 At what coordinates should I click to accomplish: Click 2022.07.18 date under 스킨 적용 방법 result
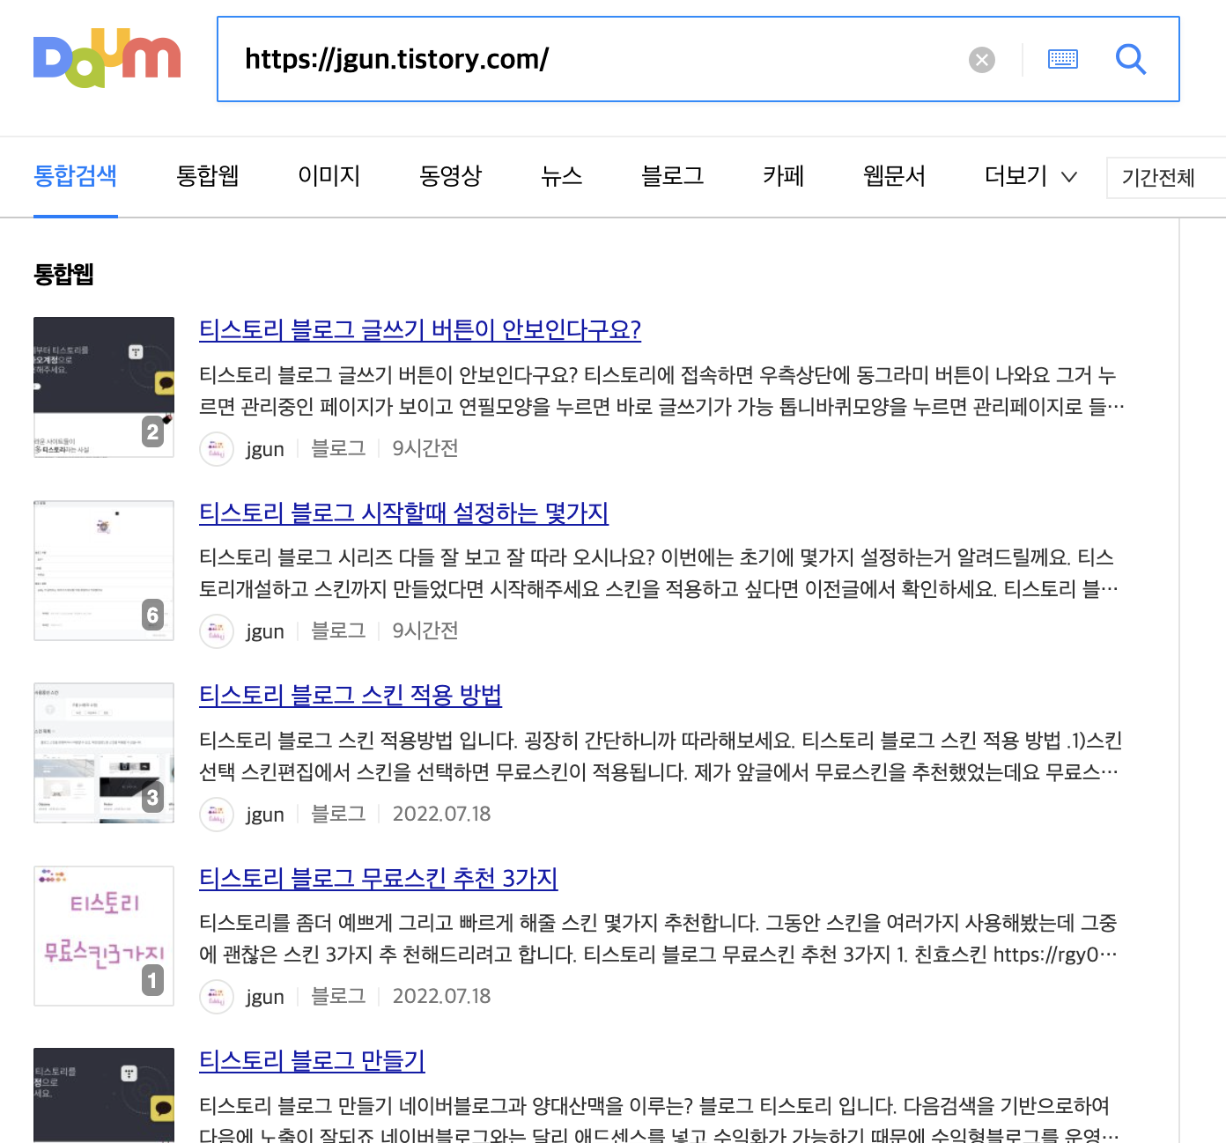click(x=441, y=814)
